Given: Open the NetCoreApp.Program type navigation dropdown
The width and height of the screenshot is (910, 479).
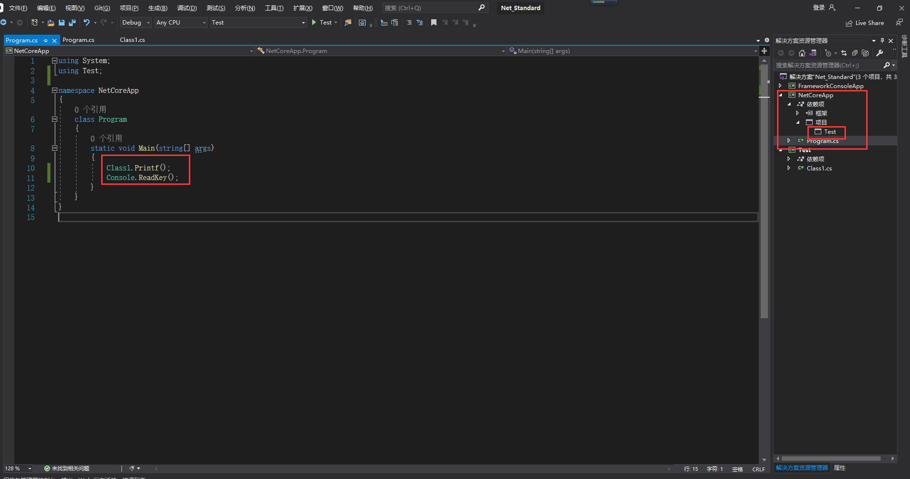Looking at the screenshot, I should [x=381, y=51].
